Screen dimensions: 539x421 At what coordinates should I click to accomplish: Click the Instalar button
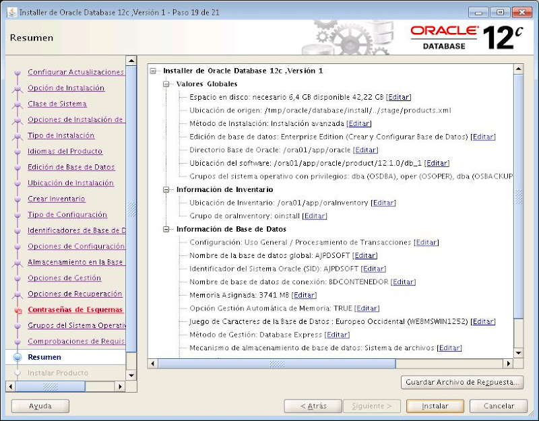435,406
